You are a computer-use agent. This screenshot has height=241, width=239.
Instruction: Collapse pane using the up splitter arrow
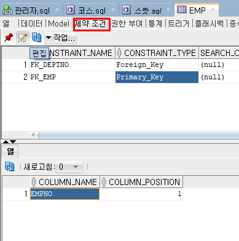coord(6,141)
